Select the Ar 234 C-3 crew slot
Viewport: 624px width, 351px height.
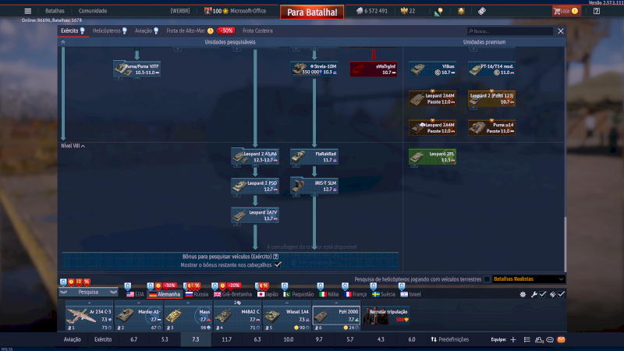(89, 317)
